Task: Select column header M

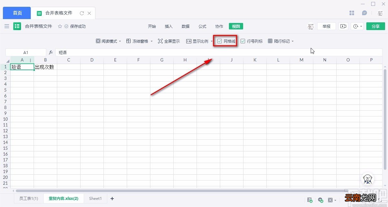Action: tap(301, 60)
